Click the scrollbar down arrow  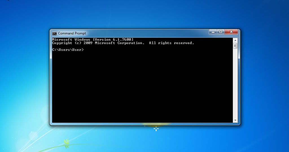point(235,120)
